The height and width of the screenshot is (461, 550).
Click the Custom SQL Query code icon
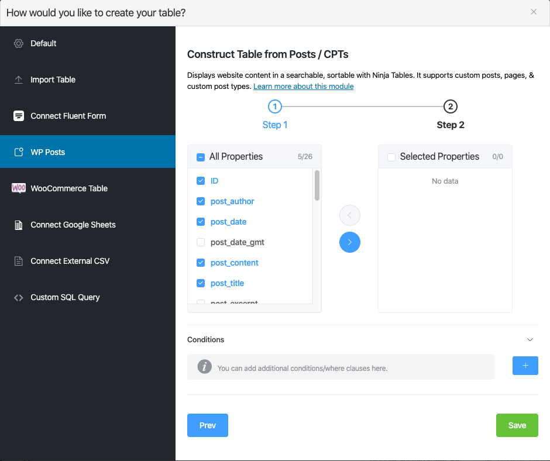tap(19, 297)
